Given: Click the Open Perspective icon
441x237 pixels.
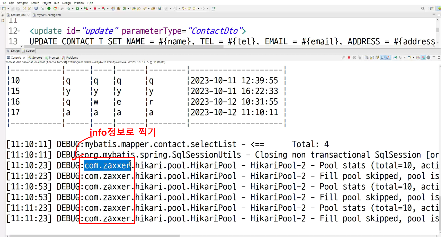Looking at the screenshot, I should (432, 9).
